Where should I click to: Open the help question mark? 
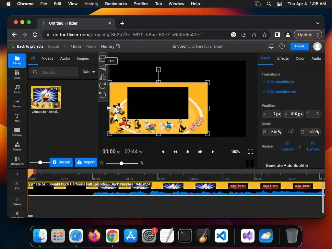coord(282,46)
